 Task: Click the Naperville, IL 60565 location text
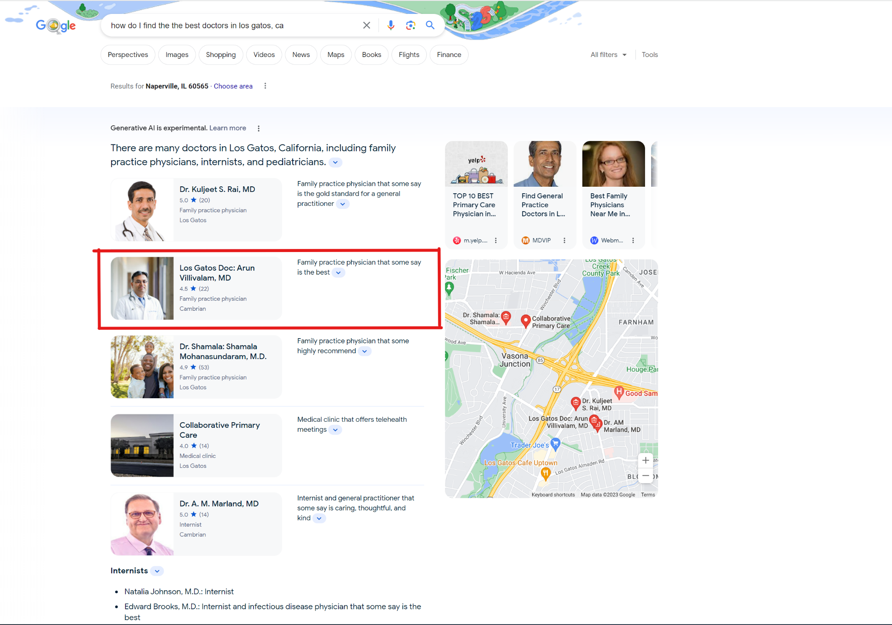click(x=177, y=86)
